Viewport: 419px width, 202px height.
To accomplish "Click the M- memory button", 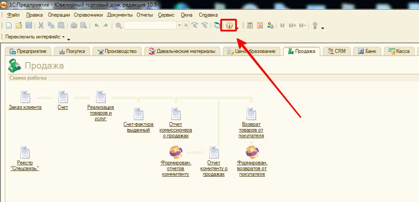I will [x=302, y=25].
